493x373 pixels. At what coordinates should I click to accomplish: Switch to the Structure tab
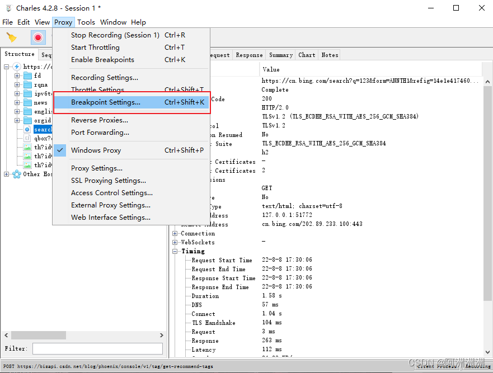click(20, 54)
